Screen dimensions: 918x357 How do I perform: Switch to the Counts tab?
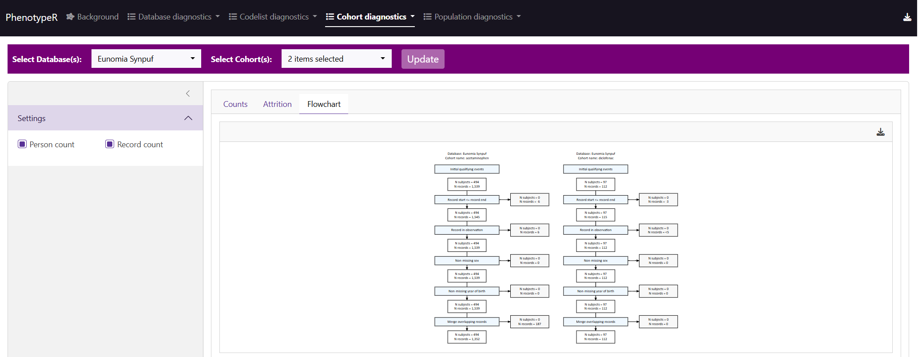pos(235,104)
